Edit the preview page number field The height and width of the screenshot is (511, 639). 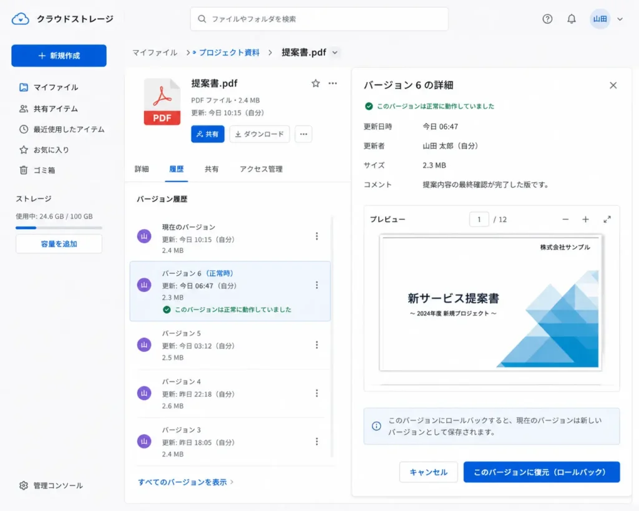pyautogui.click(x=479, y=219)
